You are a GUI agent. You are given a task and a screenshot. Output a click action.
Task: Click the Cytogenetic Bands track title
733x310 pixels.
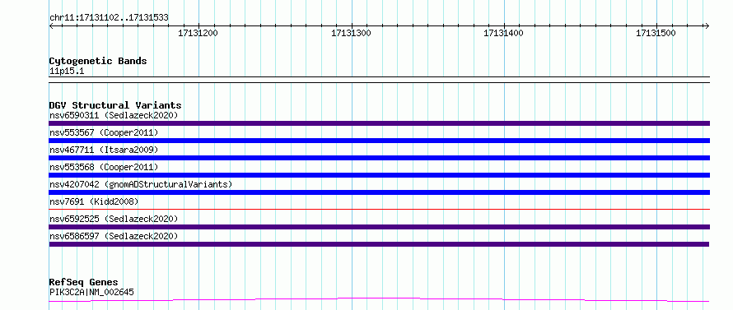pos(98,61)
